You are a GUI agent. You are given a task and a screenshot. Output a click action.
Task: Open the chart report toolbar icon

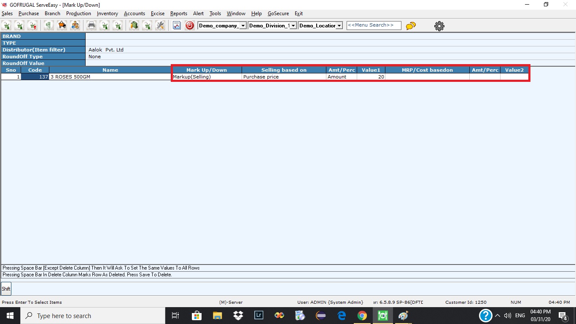(177, 25)
